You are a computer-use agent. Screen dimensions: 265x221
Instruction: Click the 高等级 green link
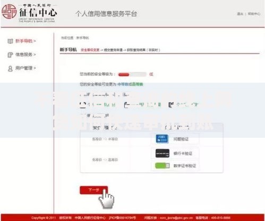[x=137, y=84]
